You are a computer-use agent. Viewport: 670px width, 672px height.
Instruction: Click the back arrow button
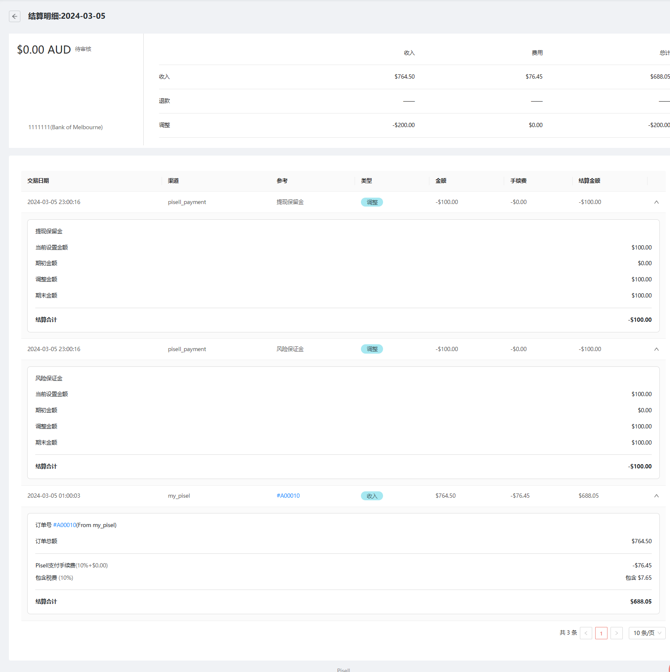[x=15, y=16]
